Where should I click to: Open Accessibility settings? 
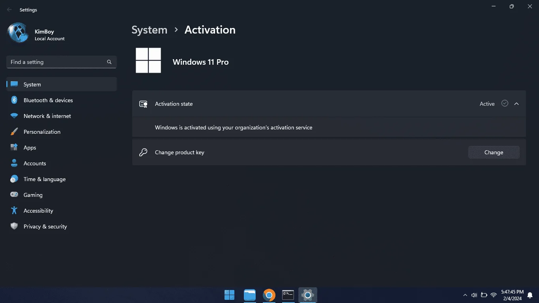tap(62, 211)
